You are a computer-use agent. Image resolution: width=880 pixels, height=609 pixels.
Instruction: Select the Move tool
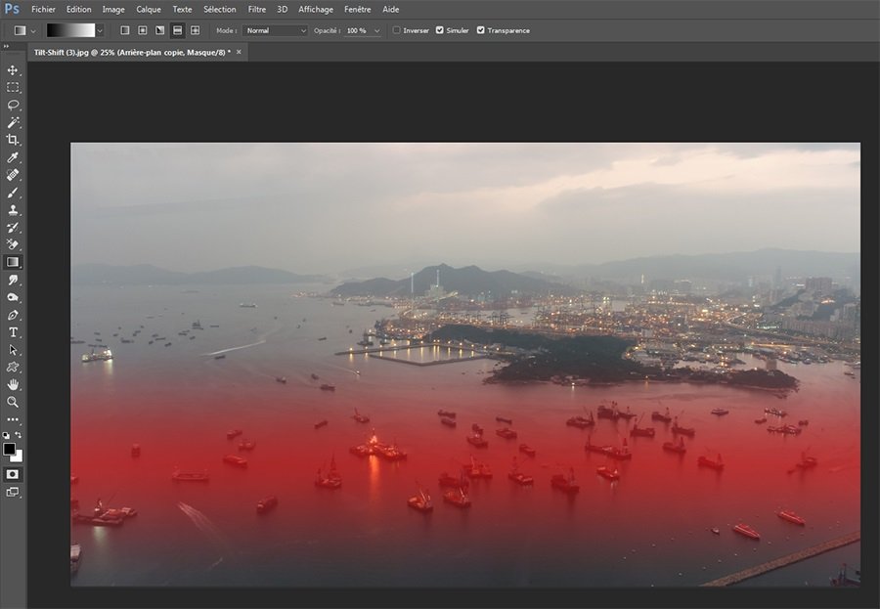13,70
